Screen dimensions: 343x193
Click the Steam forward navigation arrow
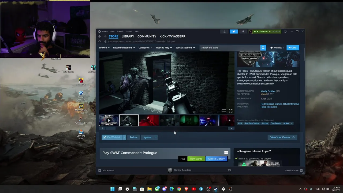point(105,36)
